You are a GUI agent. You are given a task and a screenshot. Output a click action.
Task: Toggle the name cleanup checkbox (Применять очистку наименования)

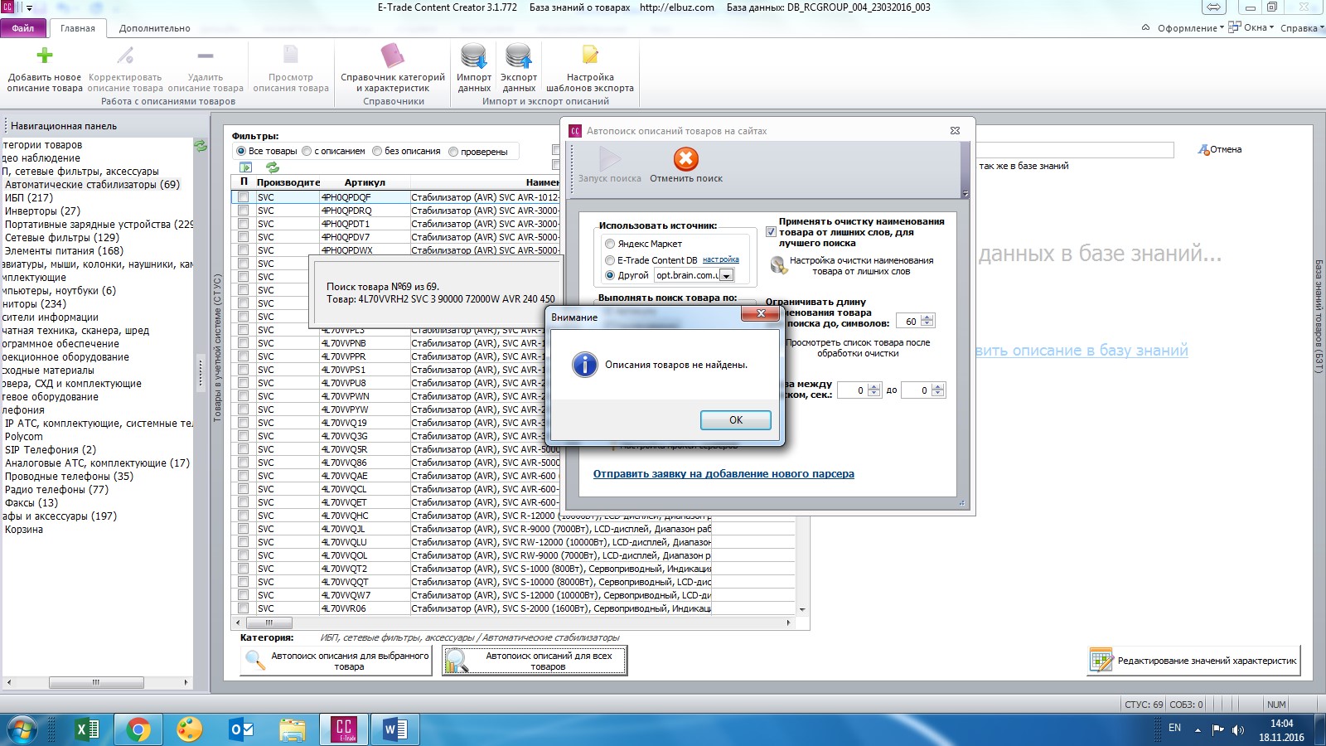[772, 232]
